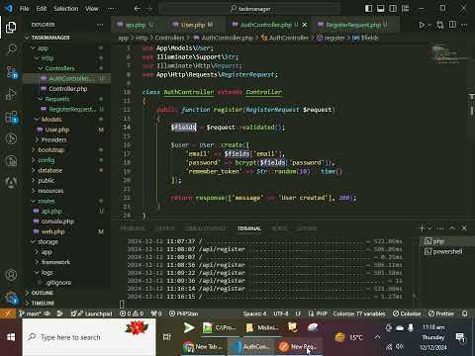
Task: Open terminal launch profile dropdown arrow
Action: [x=429, y=228]
